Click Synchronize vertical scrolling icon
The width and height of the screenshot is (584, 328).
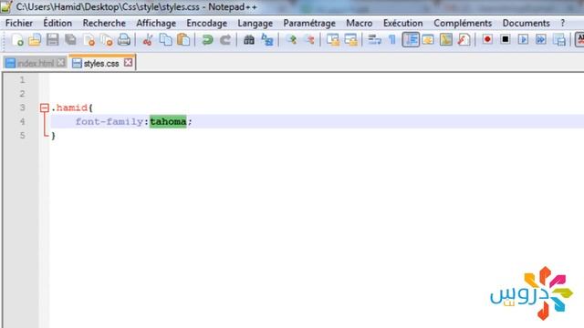pos(333,40)
